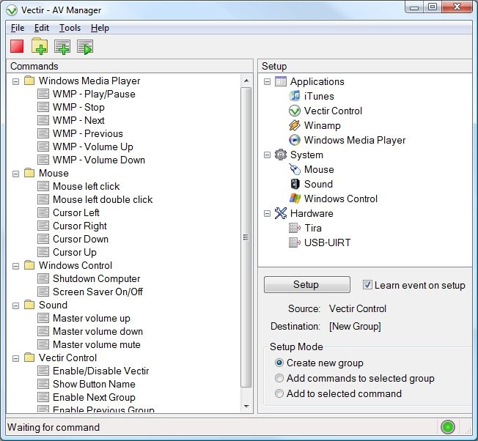
Task: Select the USB-UIRT hardware icon
Action: (x=295, y=242)
